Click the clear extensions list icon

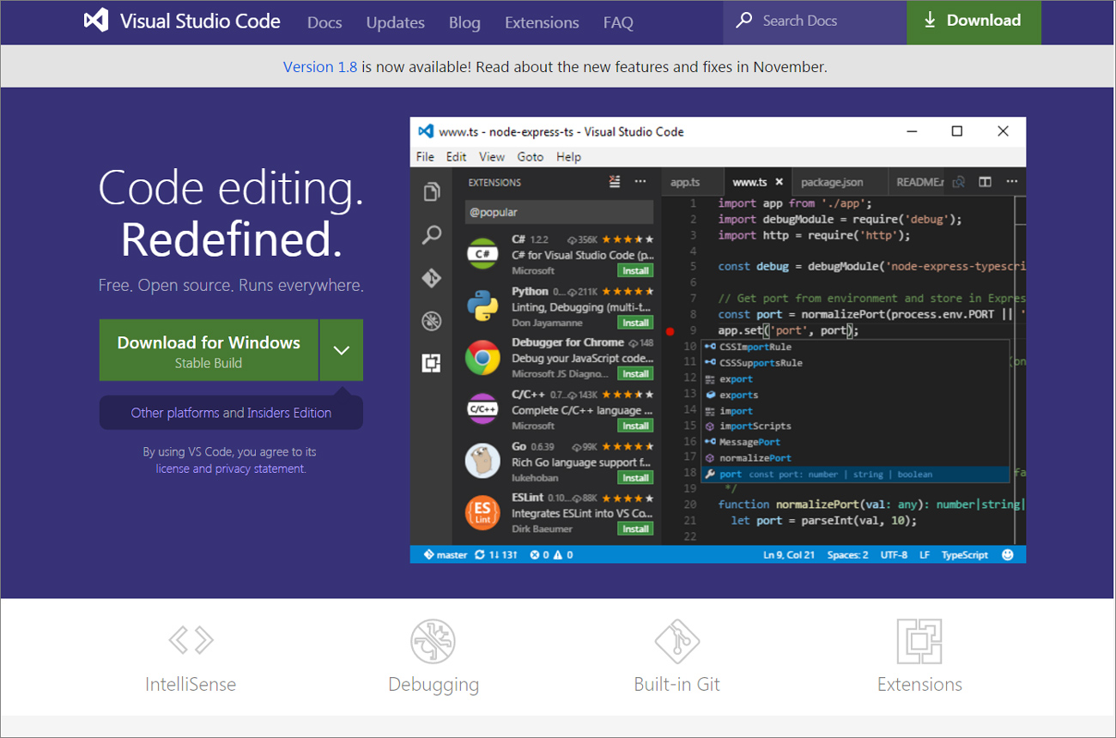coord(615,182)
